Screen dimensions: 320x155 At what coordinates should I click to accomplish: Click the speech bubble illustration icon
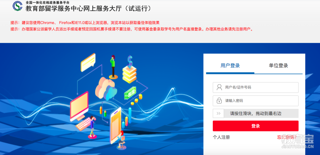coord(88,62)
